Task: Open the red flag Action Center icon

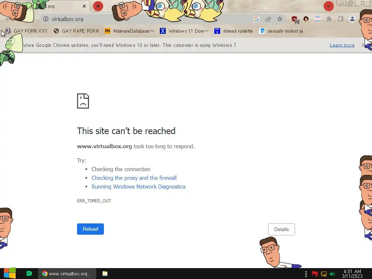Action: coord(315,274)
